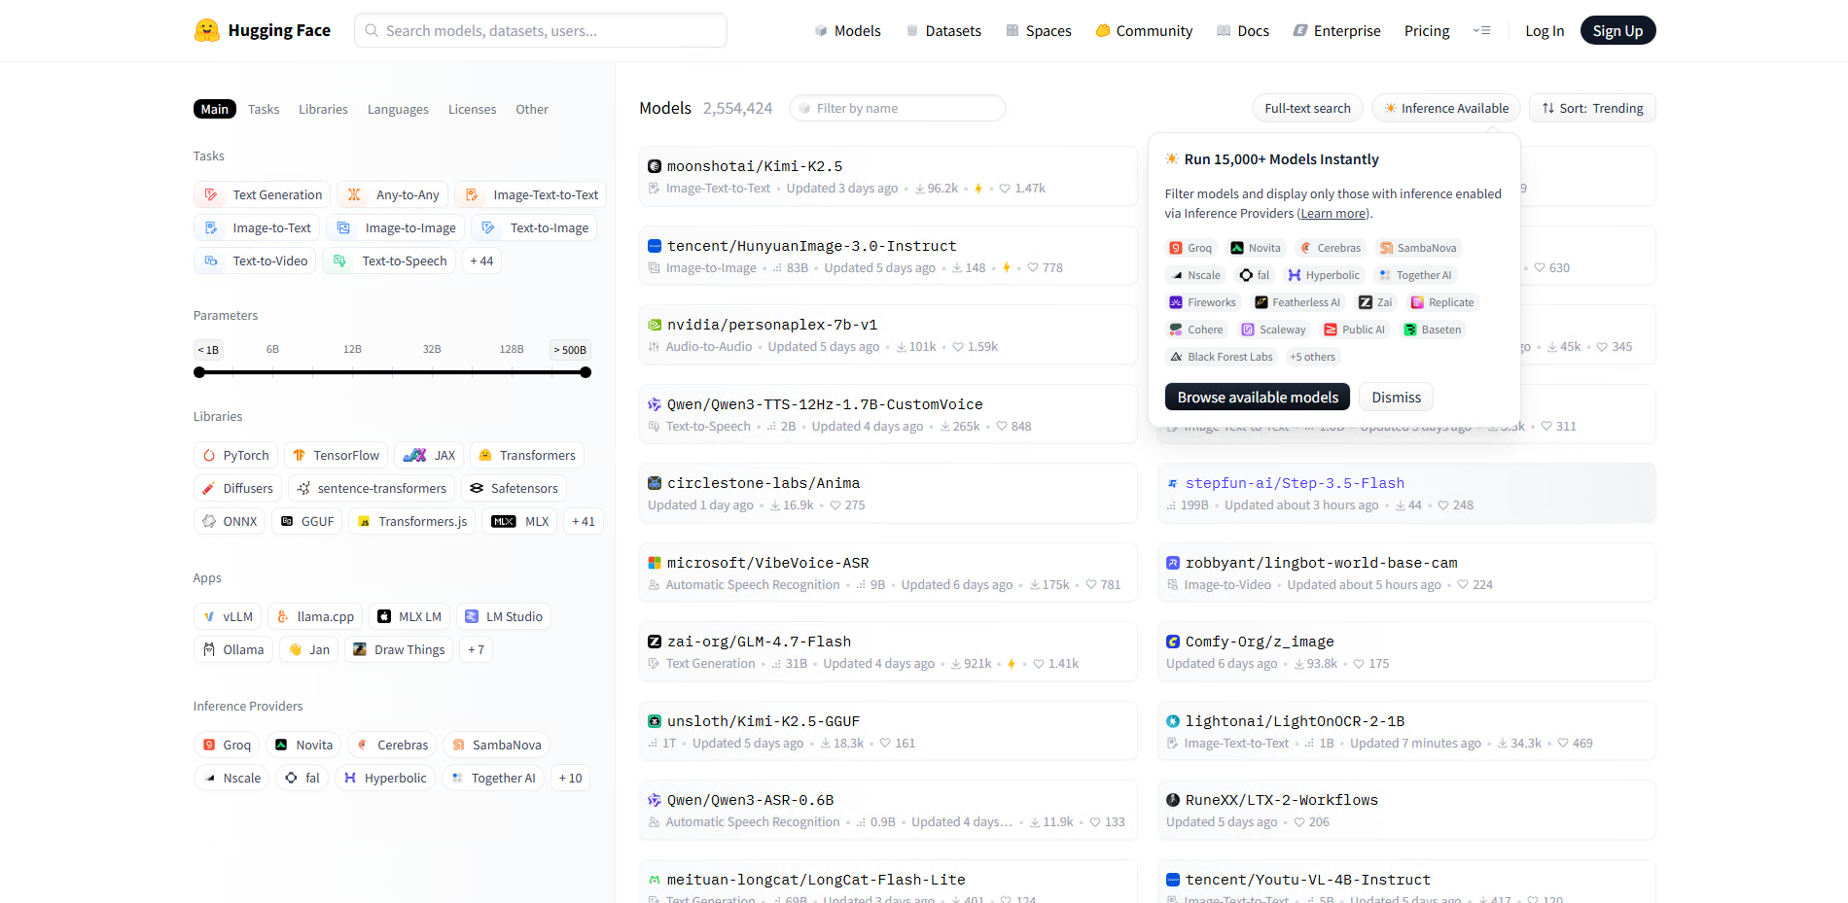Click the Comfy-Org avatar icon
This screenshot has height=903, width=1848.
[x=1173, y=642]
